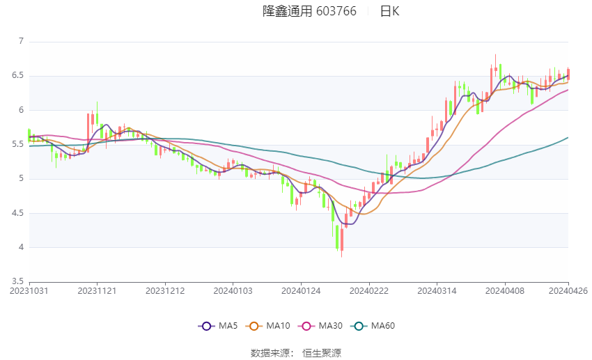Screen dimensions: 592x360
Task: Click the 6.5 price axis label
Action: pyautogui.click(x=17, y=75)
